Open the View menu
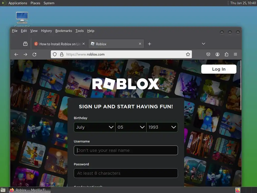The width and height of the screenshot is (257, 193). click(x=34, y=31)
